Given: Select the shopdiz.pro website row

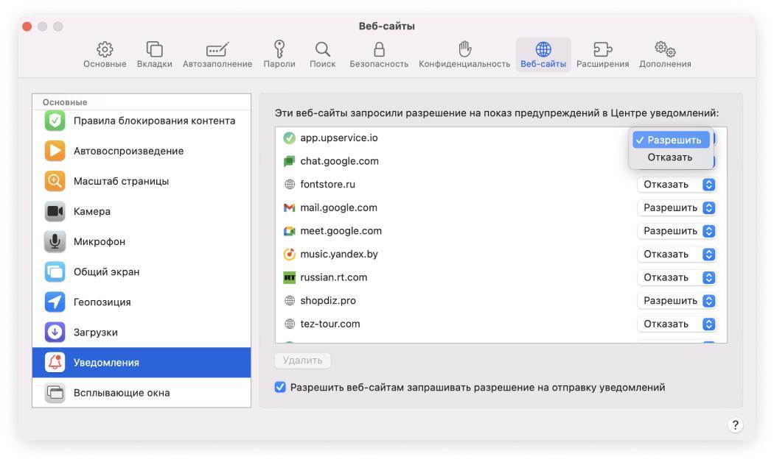Looking at the screenshot, I should click(501, 300).
